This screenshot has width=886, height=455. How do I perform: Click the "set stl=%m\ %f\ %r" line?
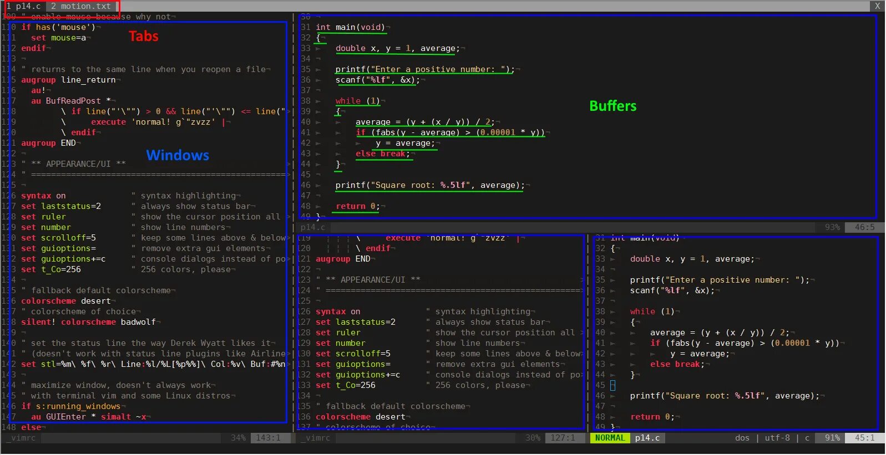[x=153, y=364]
